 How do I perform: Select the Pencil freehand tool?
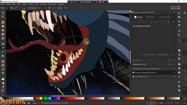(3, 48)
